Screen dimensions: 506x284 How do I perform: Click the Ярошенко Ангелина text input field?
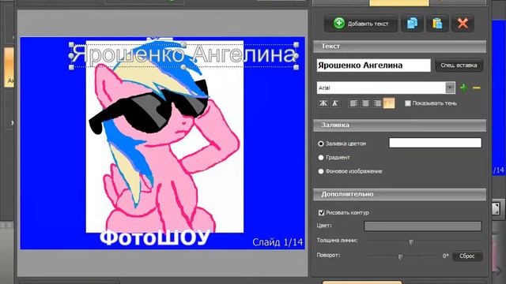[374, 65]
